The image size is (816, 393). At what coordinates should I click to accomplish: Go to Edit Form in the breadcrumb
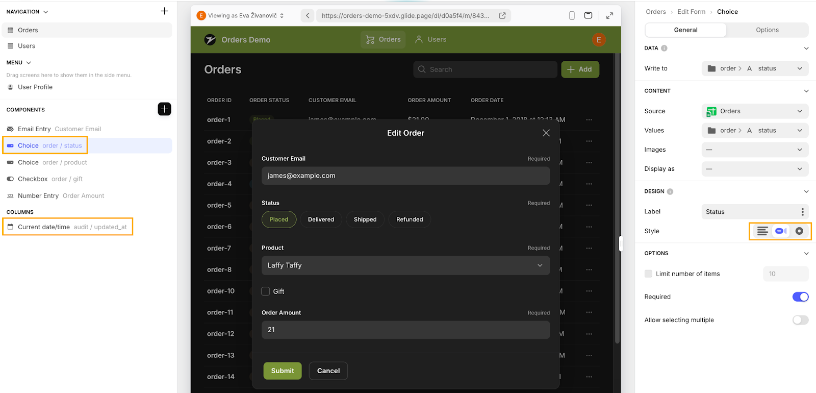click(692, 12)
